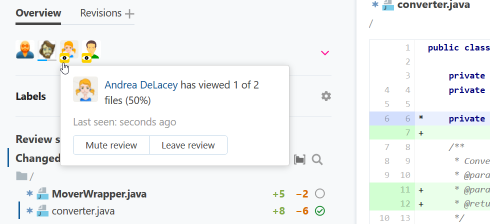Click the fourth reviewer avatar with green shirt
Screen dimensions: 490x224
pyautogui.click(x=91, y=50)
